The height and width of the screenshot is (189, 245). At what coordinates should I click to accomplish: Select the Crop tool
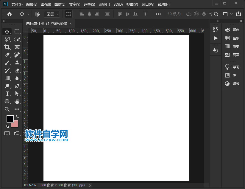(7, 47)
